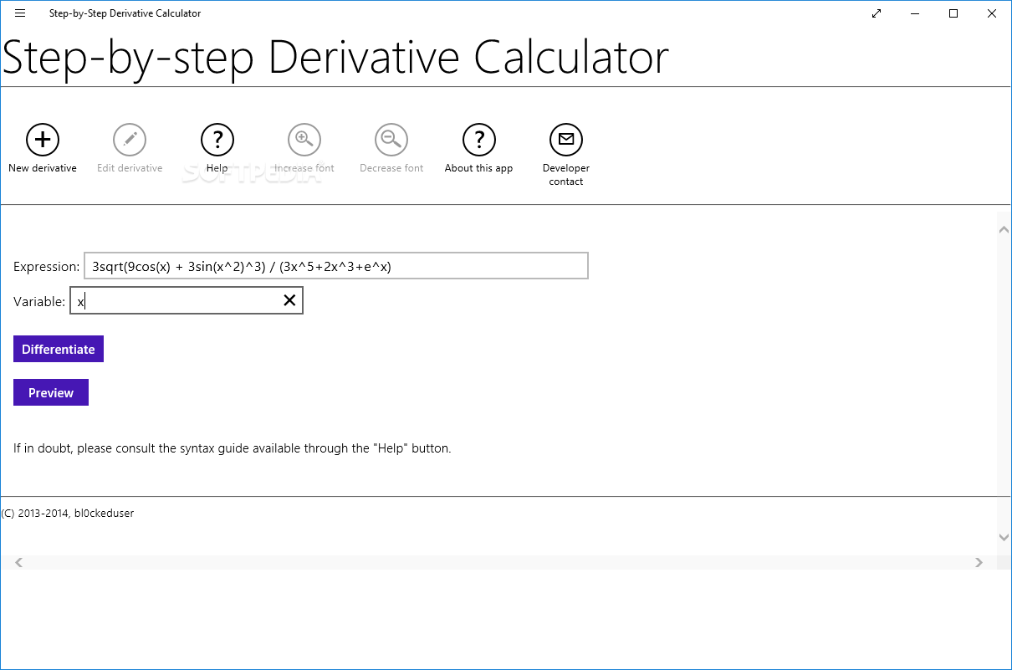Click the vertical scrollbar up arrow
The image size is (1012, 670).
(1004, 229)
